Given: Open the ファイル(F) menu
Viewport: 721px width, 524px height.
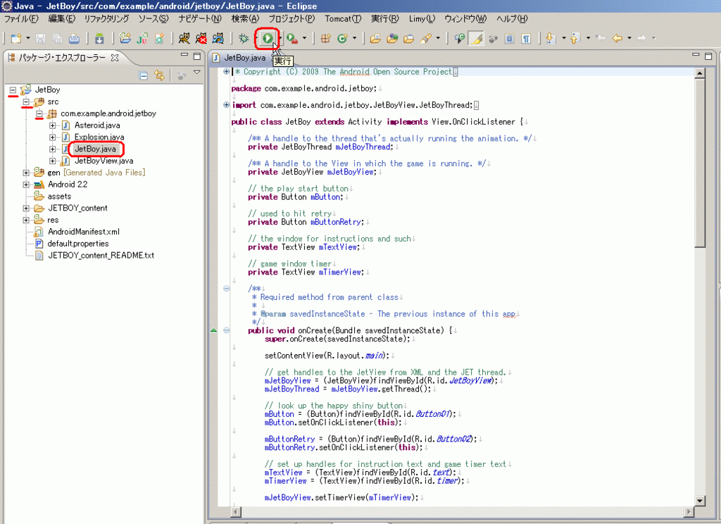Looking at the screenshot, I should click(x=21, y=19).
